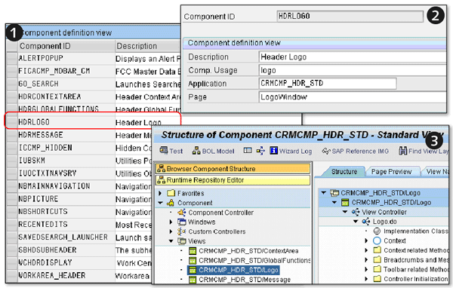Expand the Favorites tree node

point(160,193)
